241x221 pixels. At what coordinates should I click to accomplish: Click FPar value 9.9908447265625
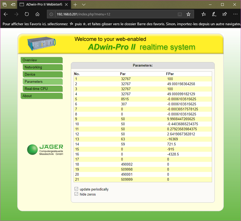[181, 119]
